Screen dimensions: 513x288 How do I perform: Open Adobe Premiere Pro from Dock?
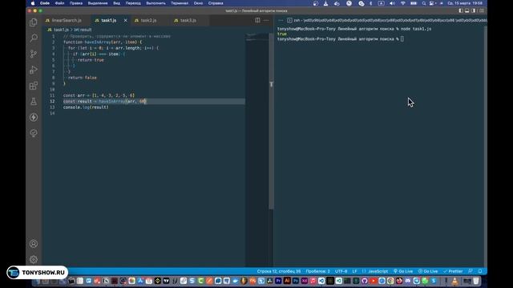[278, 281]
